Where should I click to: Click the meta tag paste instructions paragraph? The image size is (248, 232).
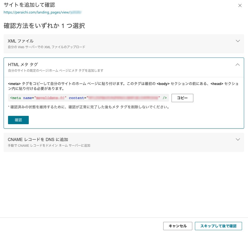pyautogui.click(x=123, y=86)
